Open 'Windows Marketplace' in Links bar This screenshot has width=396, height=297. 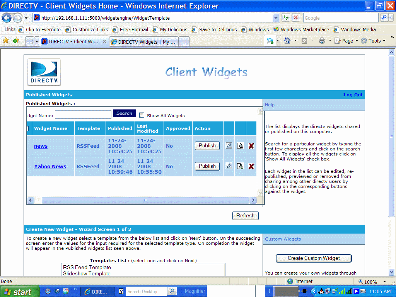[301, 29]
